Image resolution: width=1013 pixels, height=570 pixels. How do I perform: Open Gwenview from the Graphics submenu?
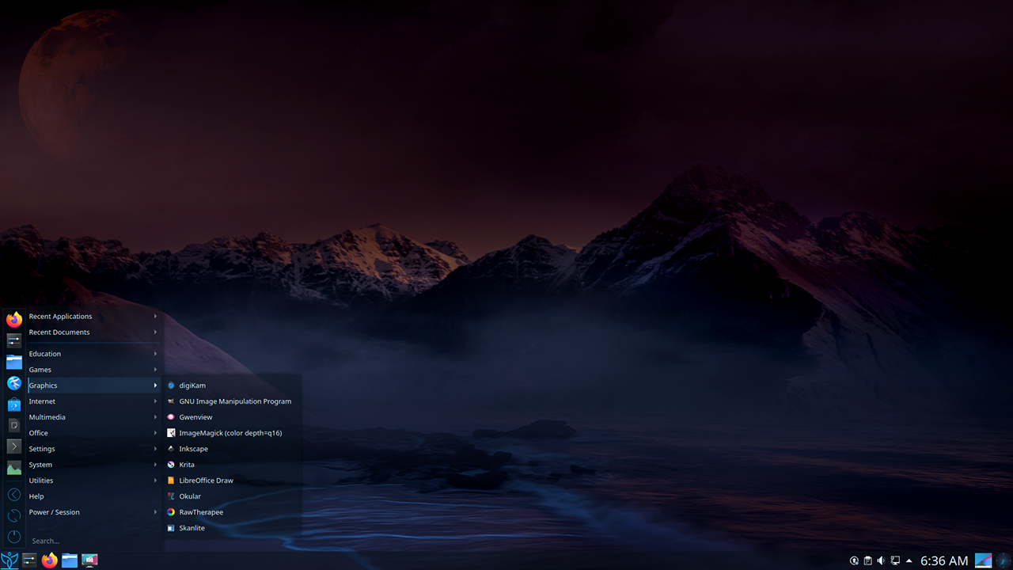(x=233, y=417)
